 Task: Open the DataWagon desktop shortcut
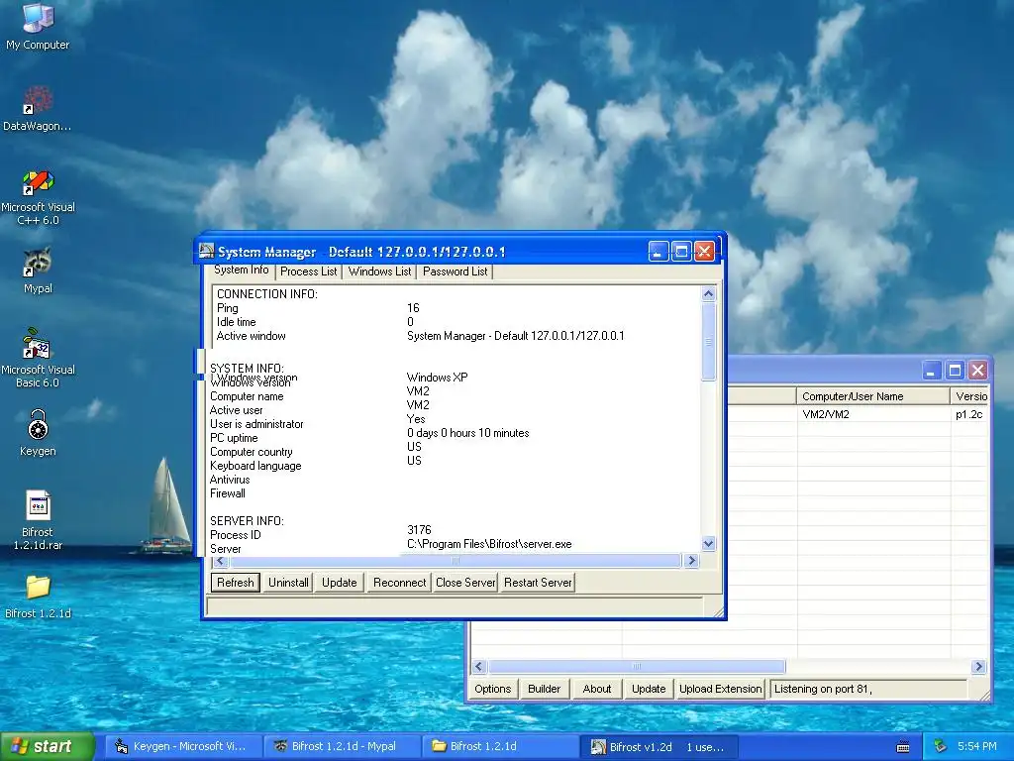[x=38, y=108]
